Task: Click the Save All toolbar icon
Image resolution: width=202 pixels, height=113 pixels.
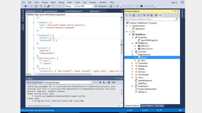Action: (48, 6)
